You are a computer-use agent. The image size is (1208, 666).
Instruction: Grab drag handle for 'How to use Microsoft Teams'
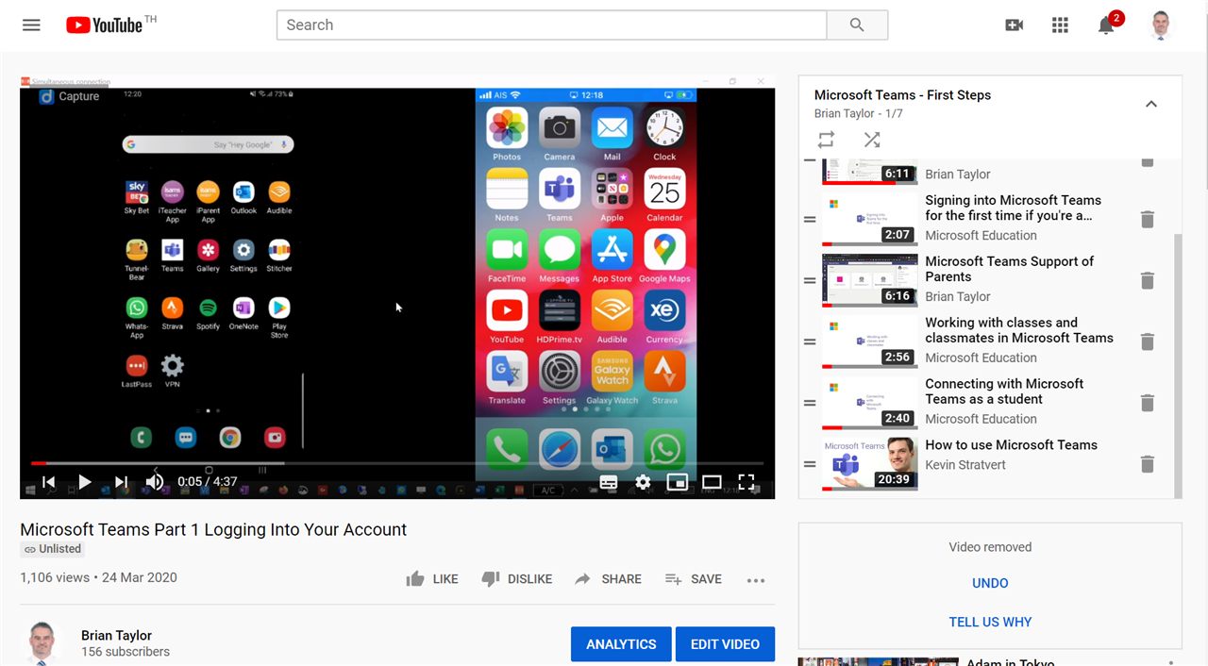(810, 464)
